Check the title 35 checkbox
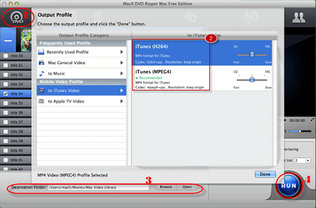This screenshot has height=208, width=316. point(6,103)
